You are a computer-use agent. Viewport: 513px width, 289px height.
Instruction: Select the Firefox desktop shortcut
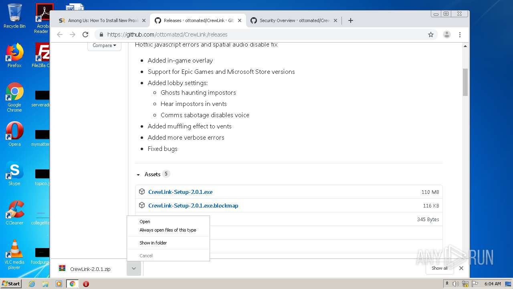tap(14, 55)
